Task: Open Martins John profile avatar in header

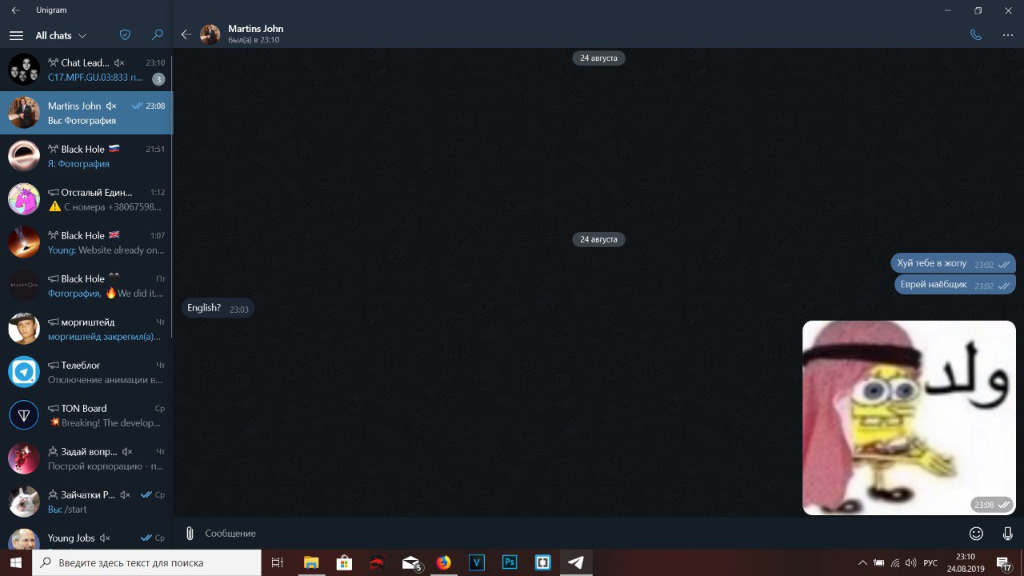Action: pos(210,34)
